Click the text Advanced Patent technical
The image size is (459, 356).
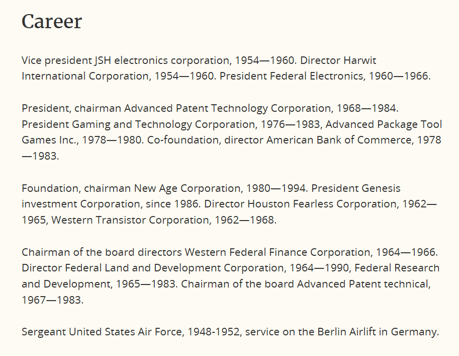[362, 284]
